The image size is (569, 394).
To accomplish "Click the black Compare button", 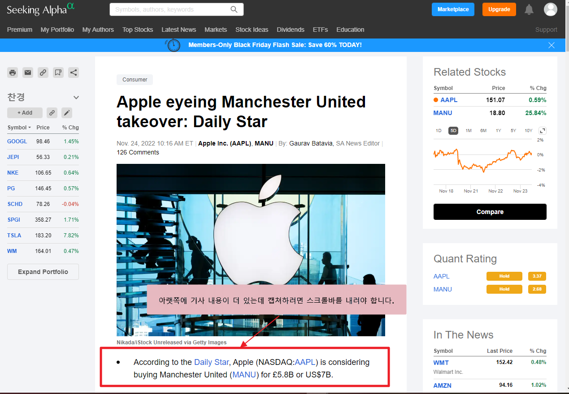I will tap(490, 212).
